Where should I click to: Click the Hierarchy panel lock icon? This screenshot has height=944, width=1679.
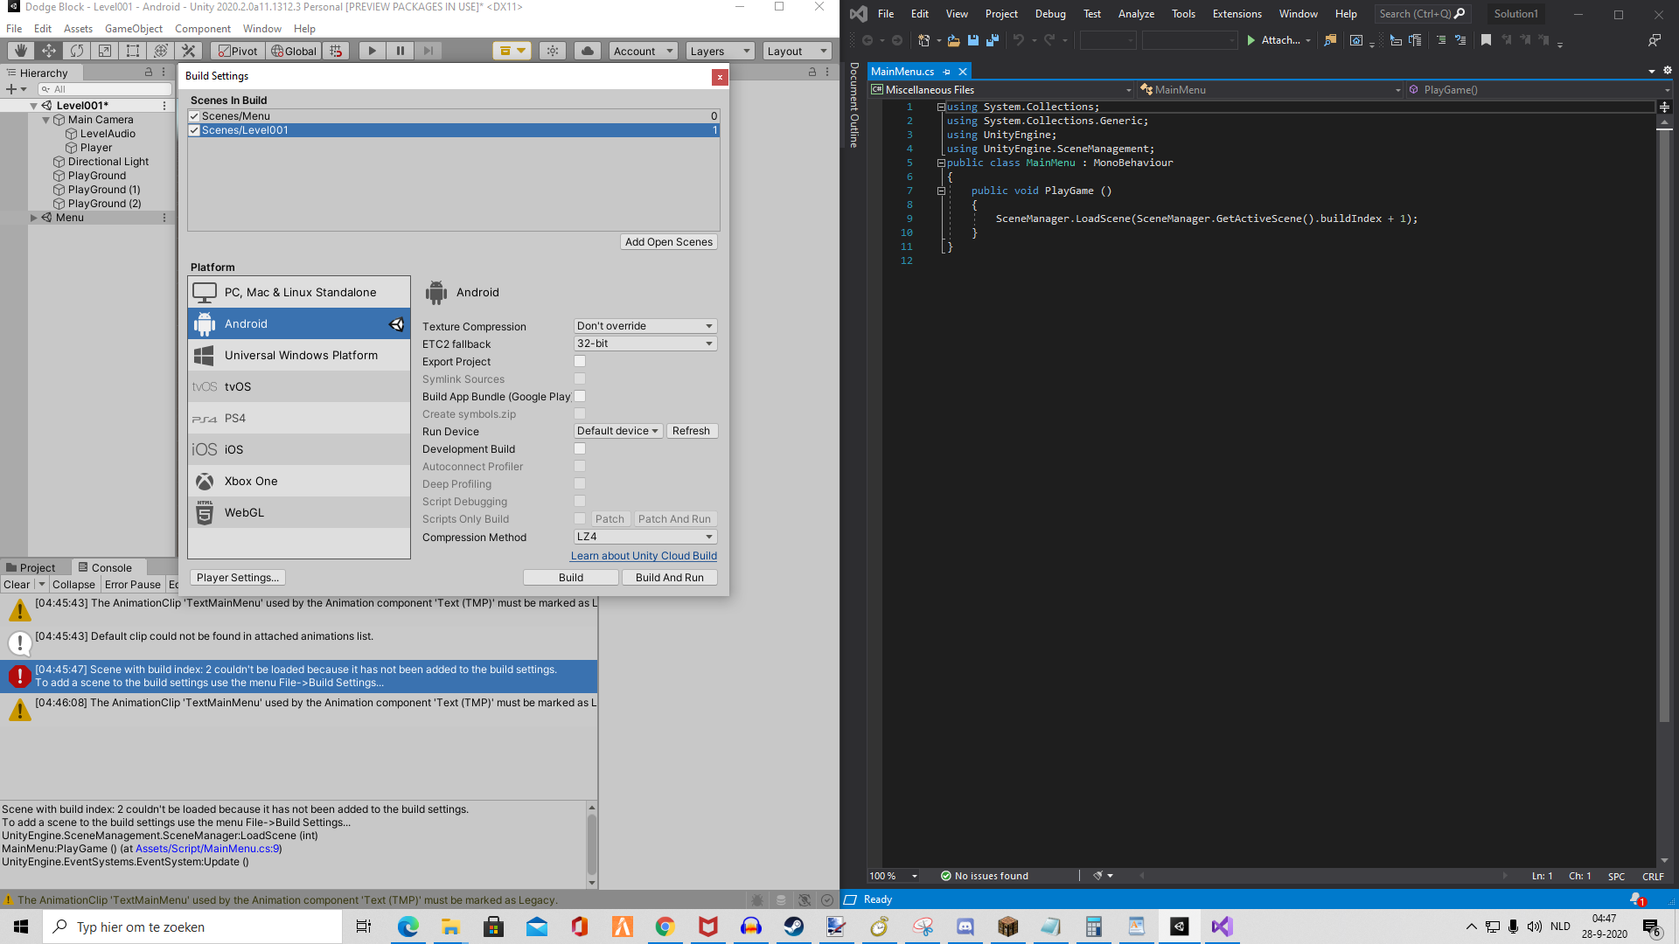(x=149, y=73)
